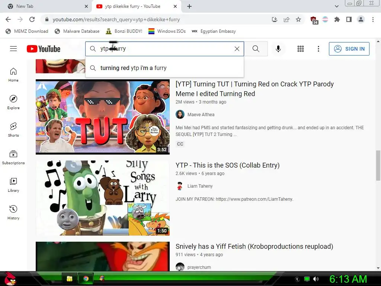Open the Chrome profile avatar

click(361, 19)
